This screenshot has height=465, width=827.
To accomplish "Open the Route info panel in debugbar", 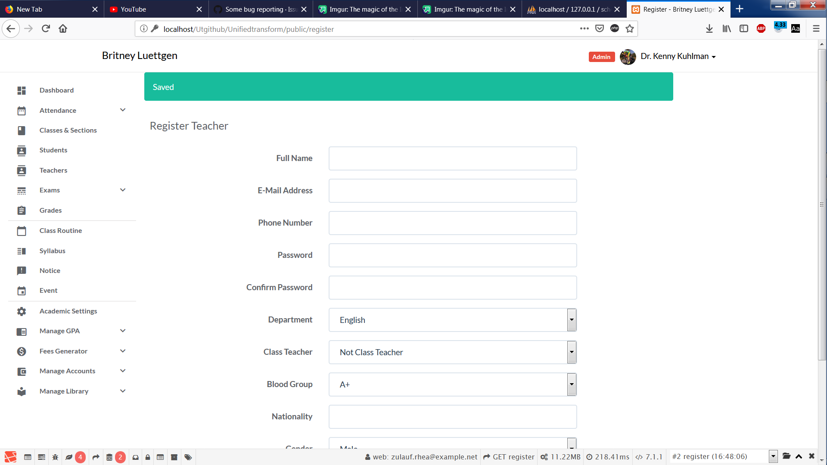I will (x=96, y=457).
